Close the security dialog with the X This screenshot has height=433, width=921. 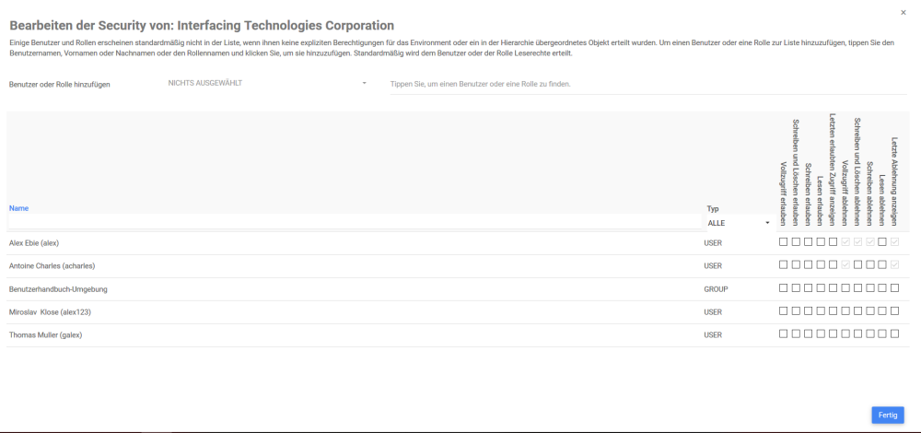(903, 12)
